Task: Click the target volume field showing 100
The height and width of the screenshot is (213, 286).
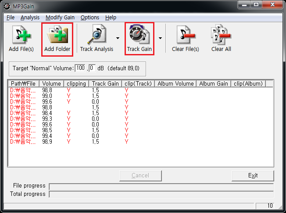Action: (80, 68)
